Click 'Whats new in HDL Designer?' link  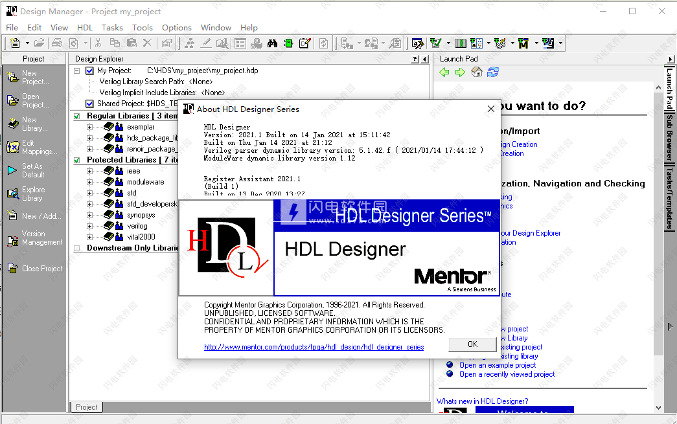click(x=482, y=401)
